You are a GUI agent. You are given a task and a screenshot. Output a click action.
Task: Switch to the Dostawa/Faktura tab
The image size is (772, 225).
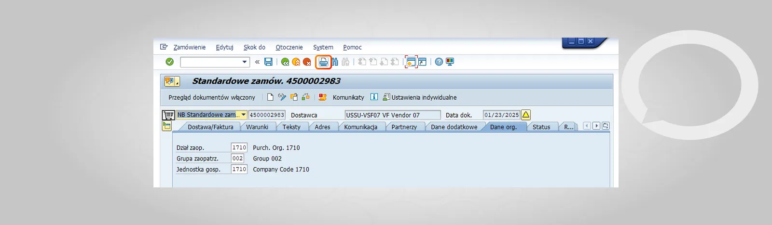tap(210, 127)
